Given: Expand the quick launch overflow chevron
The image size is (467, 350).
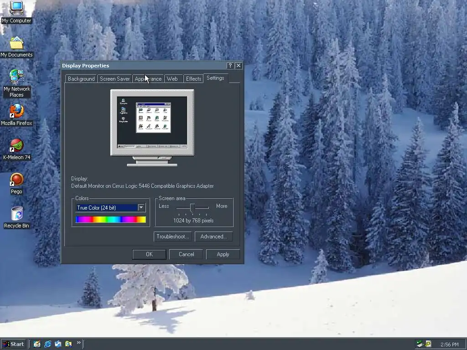Looking at the screenshot, I should click(x=78, y=343).
